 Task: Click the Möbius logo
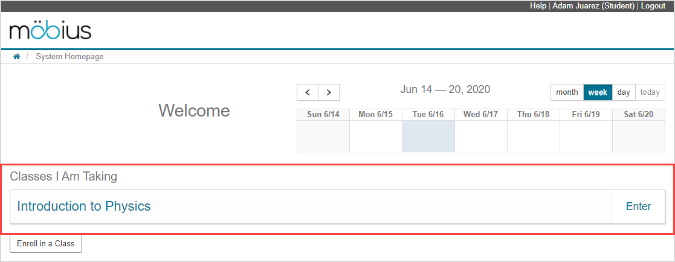(x=50, y=31)
